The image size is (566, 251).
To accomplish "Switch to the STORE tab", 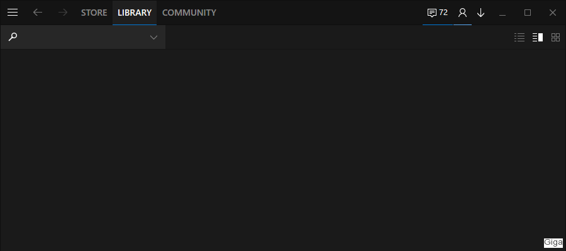I will (94, 13).
